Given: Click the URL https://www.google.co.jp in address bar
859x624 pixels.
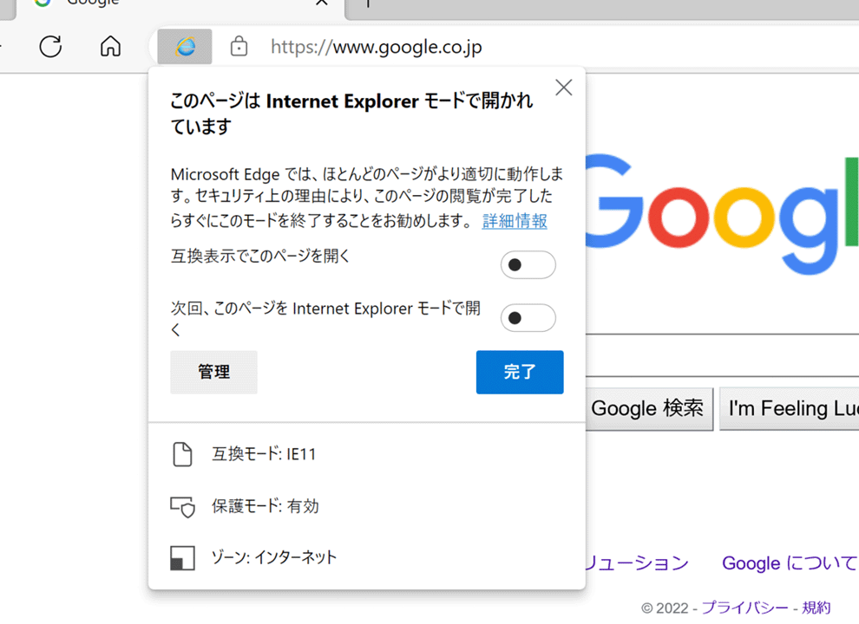Looking at the screenshot, I should click(x=377, y=47).
